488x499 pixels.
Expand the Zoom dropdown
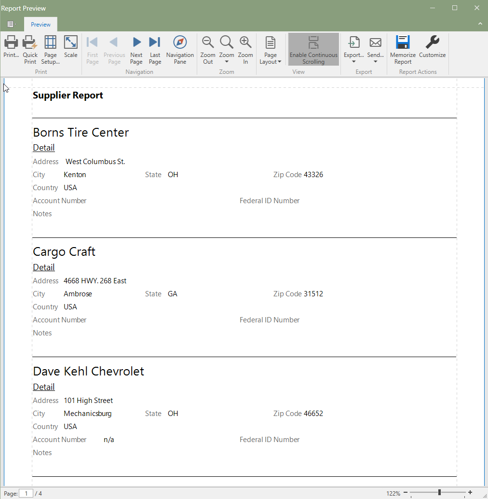pos(227,62)
